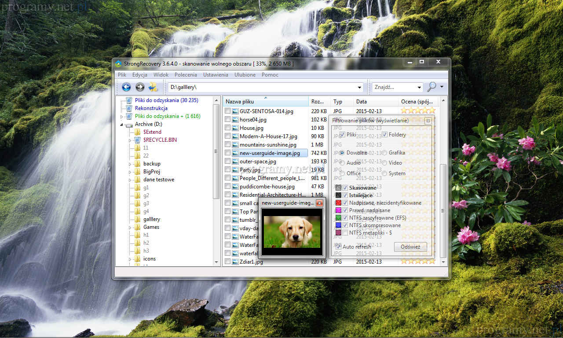Click the magnifying glass search icon

click(432, 87)
